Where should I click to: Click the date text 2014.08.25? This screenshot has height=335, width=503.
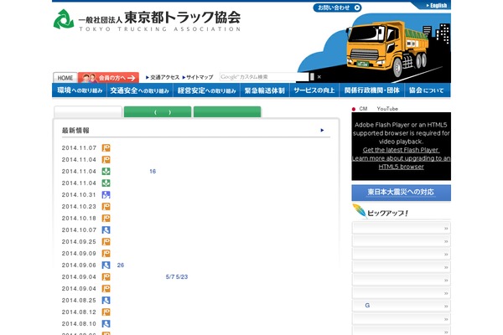[x=79, y=301]
